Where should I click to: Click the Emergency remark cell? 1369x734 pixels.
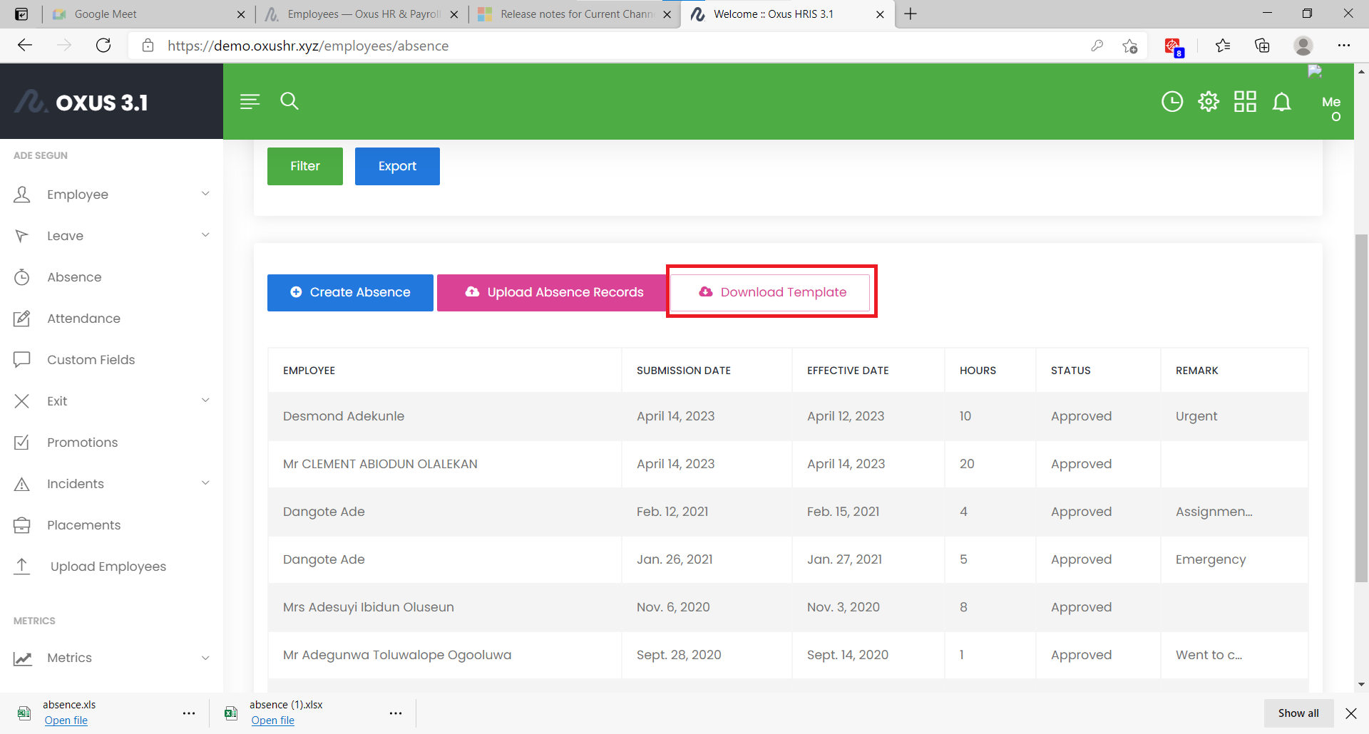click(x=1234, y=559)
